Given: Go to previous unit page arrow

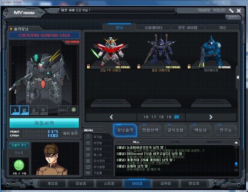Looking at the screenshot, I should tap(112, 117).
